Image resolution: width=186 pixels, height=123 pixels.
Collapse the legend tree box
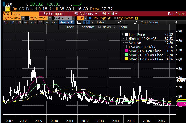[x=123, y=34]
